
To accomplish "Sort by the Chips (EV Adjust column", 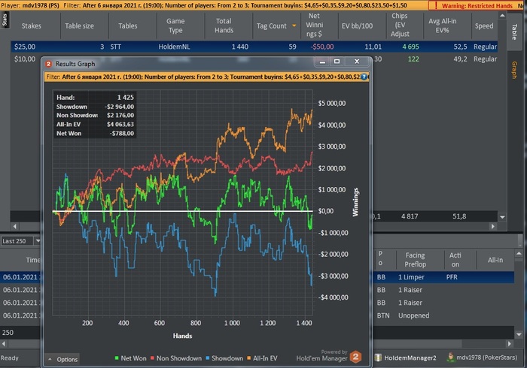I will pyautogui.click(x=400, y=25).
